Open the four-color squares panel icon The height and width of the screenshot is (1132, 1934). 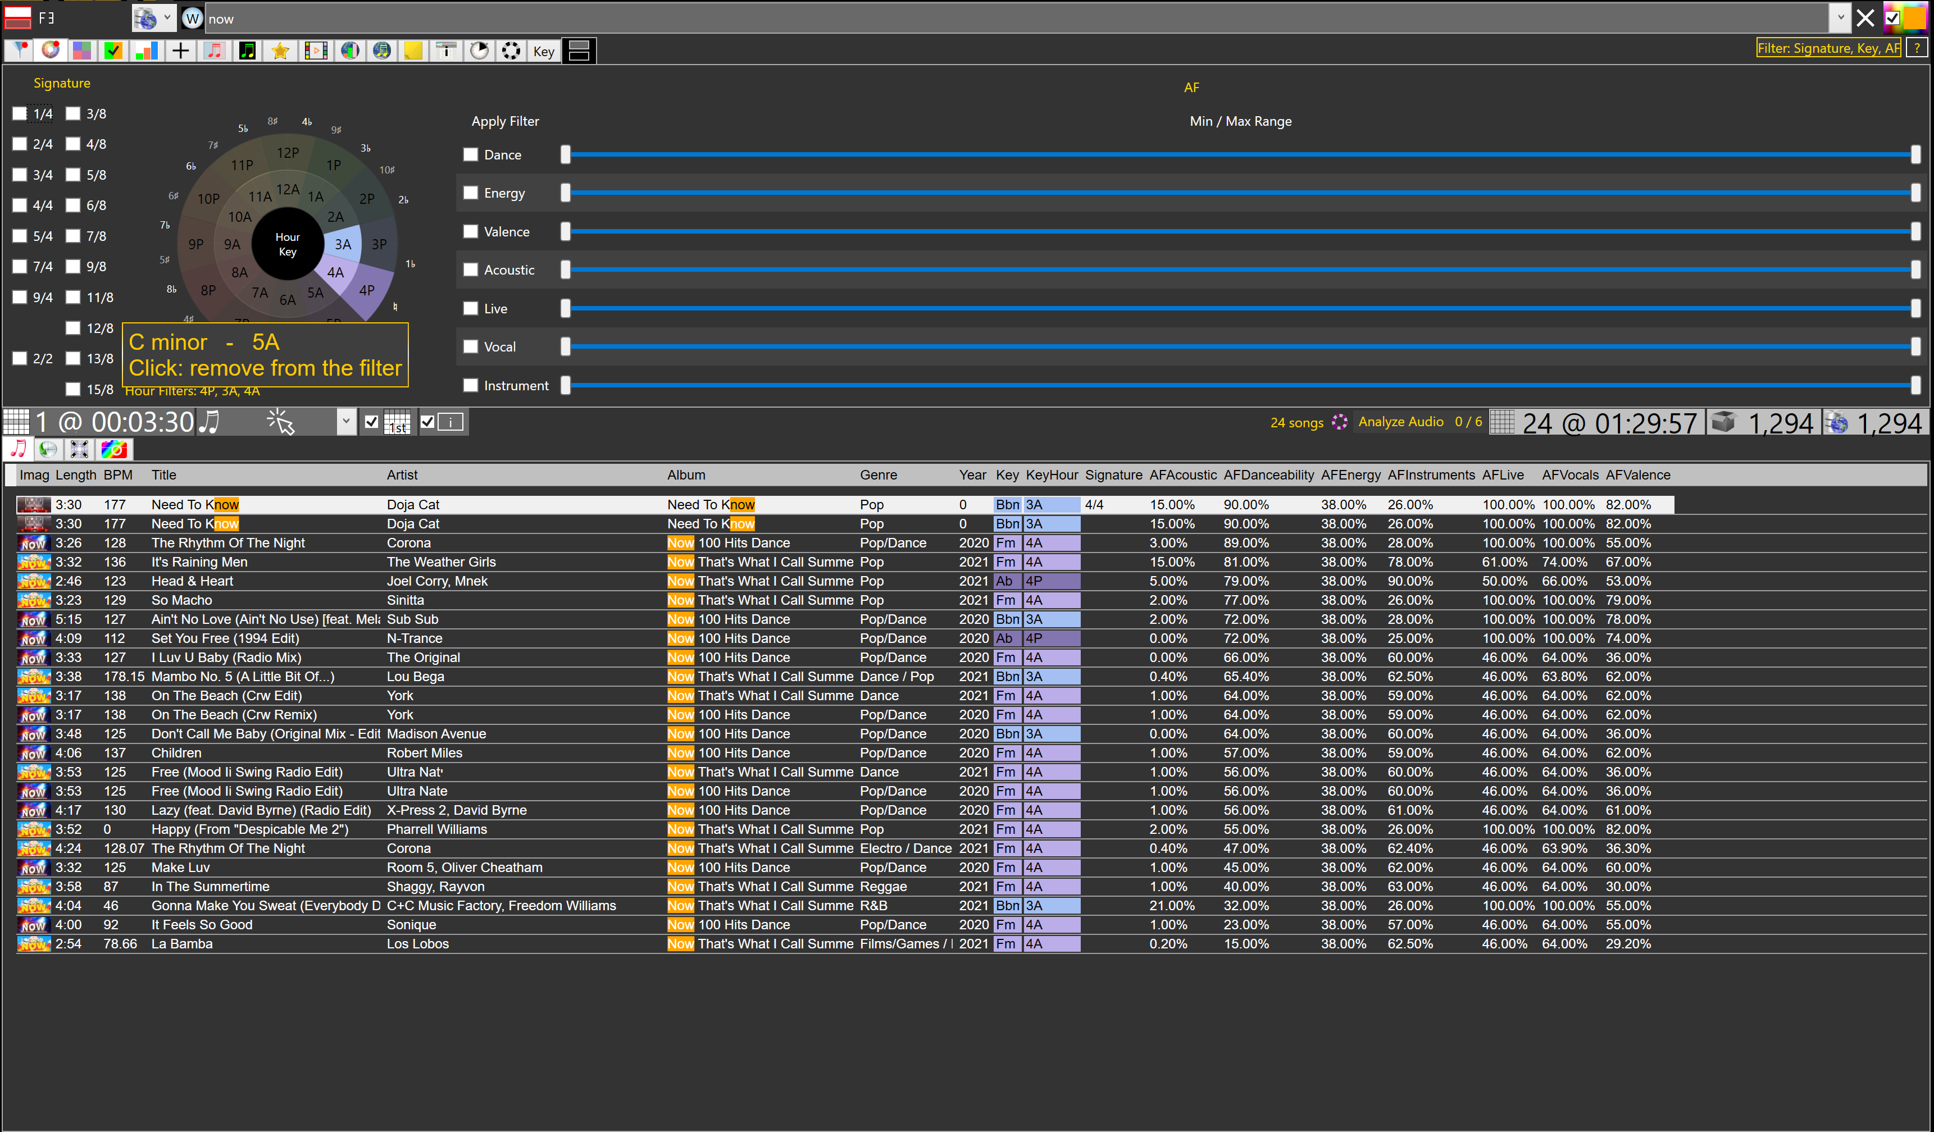pyautogui.click(x=82, y=51)
